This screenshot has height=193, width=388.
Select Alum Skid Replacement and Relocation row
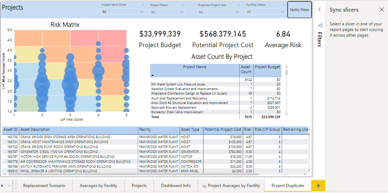point(215,98)
